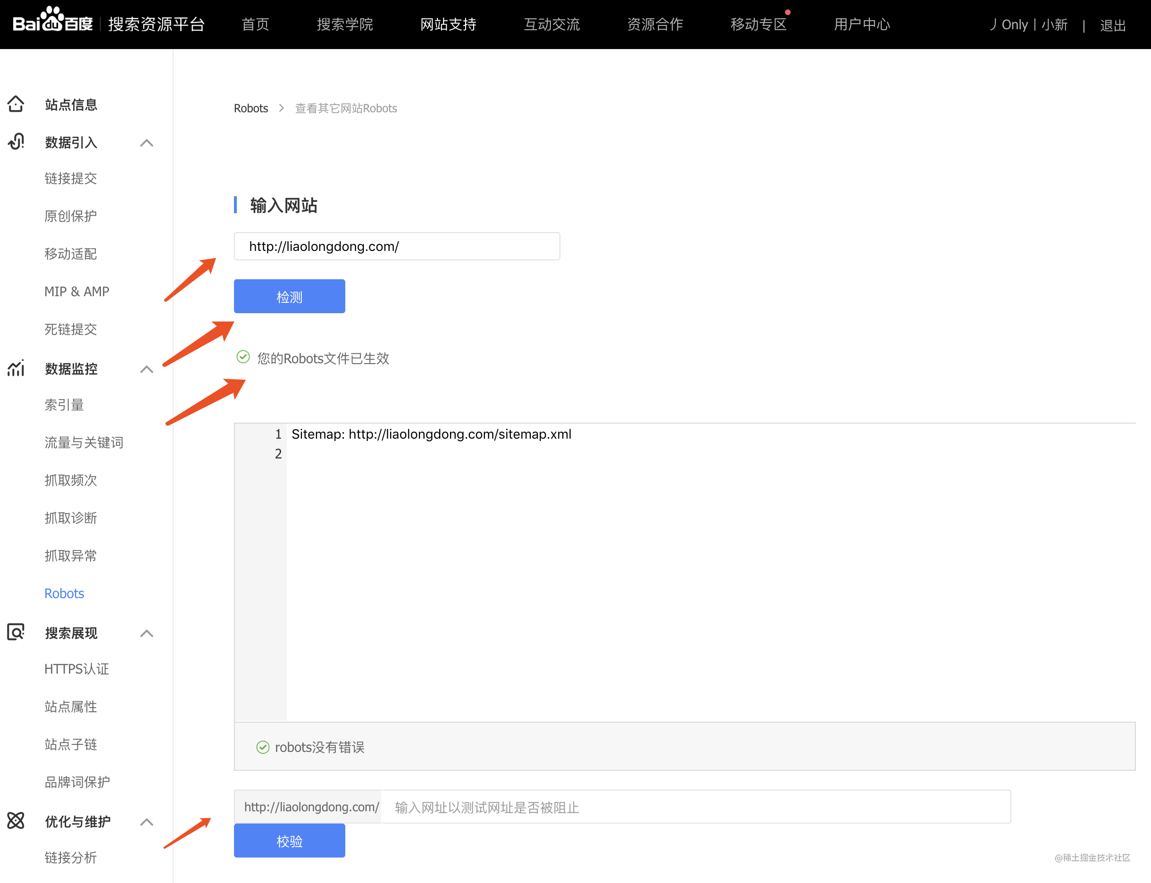The width and height of the screenshot is (1151, 883).
Task: Click the Sitemap line in the editor
Action: click(x=432, y=434)
